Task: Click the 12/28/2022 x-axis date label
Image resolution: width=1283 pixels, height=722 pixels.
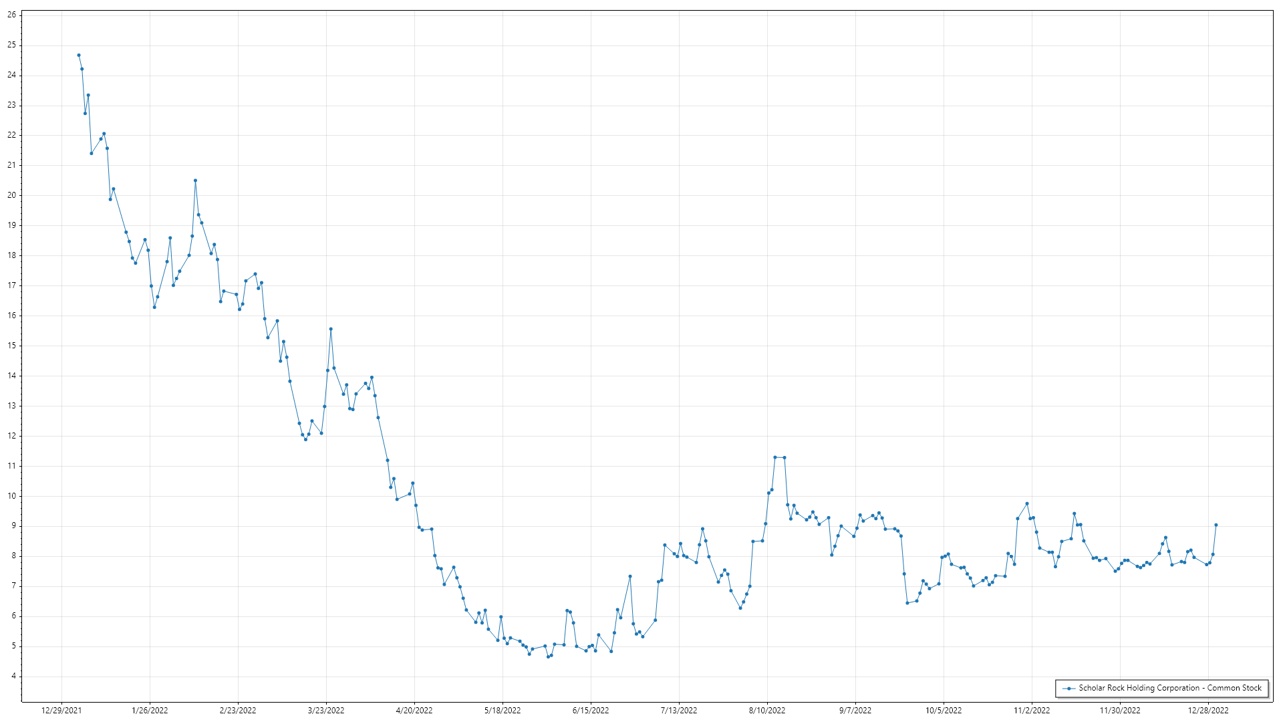Action: [x=1208, y=710]
